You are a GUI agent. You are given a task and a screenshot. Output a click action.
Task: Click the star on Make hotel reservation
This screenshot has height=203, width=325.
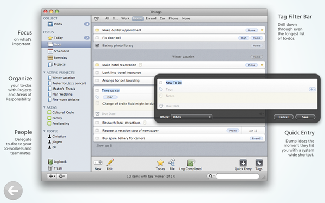pyautogui.click(x=262, y=65)
